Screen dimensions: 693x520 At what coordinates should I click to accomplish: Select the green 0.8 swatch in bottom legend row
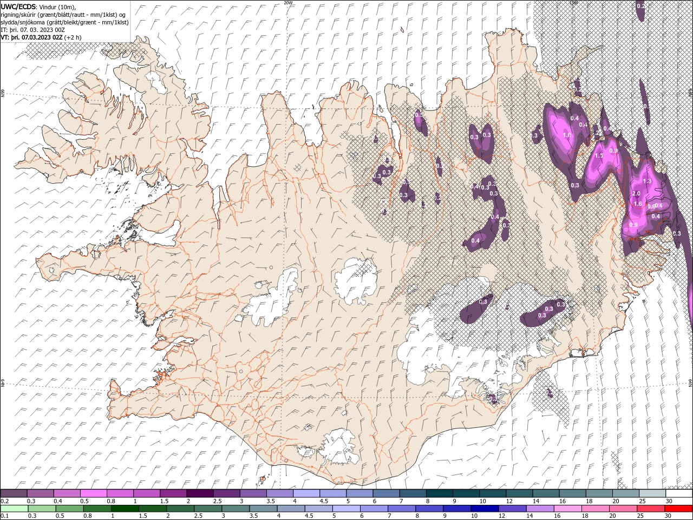tap(97, 509)
